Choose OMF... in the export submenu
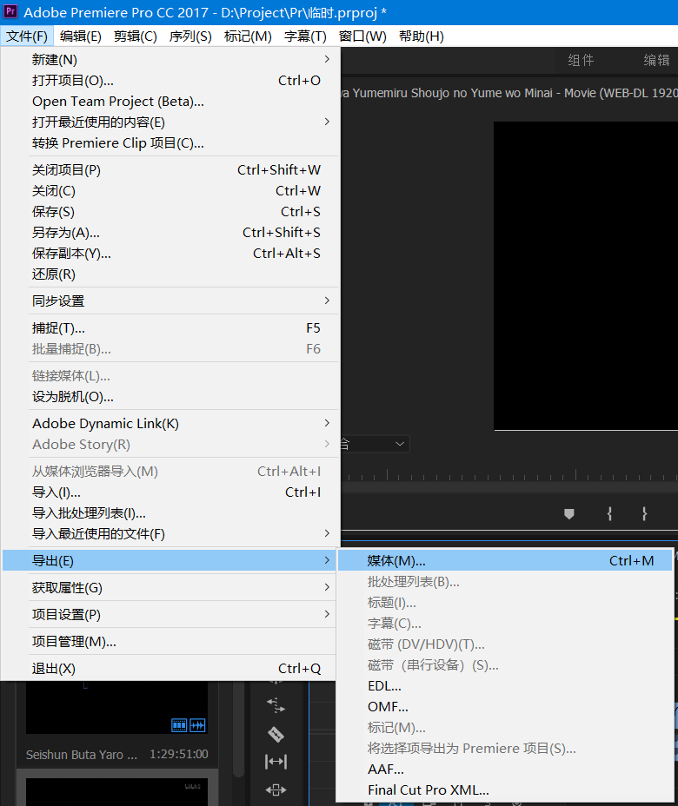The width and height of the screenshot is (678, 806). point(505,707)
